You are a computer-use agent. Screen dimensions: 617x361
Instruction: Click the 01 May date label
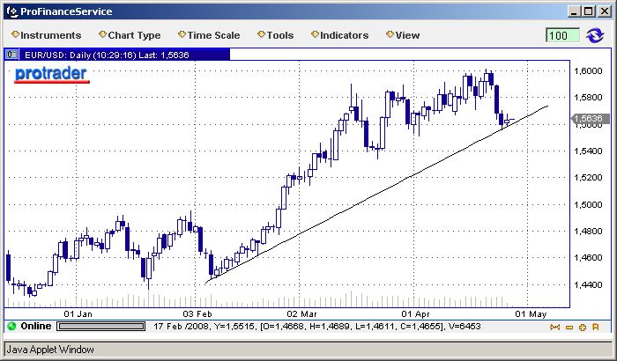(x=532, y=313)
